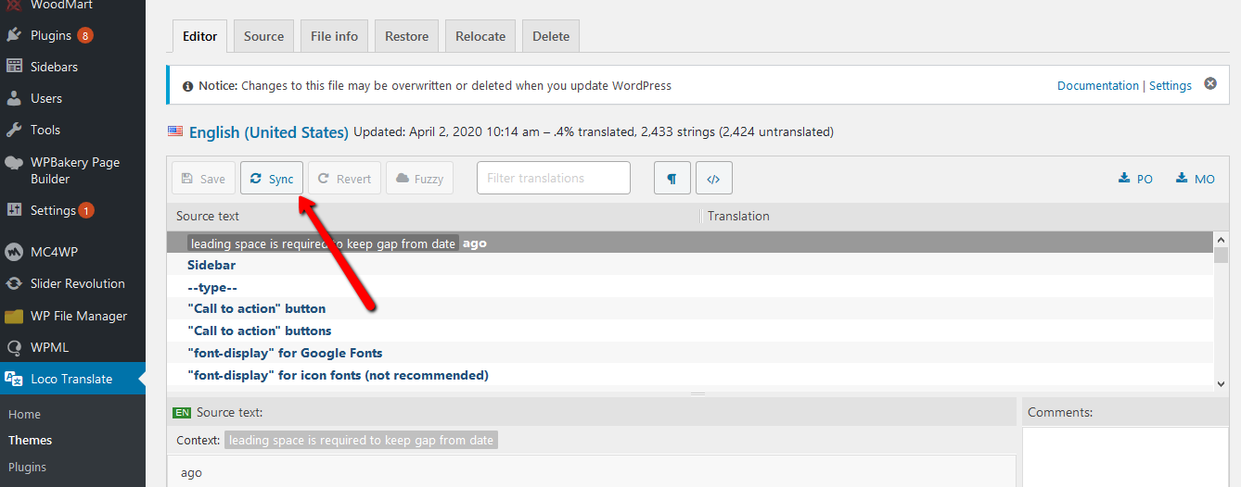This screenshot has width=1241, height=487.
Task: Switch to the Source tab
Action: tap(263, 36)
